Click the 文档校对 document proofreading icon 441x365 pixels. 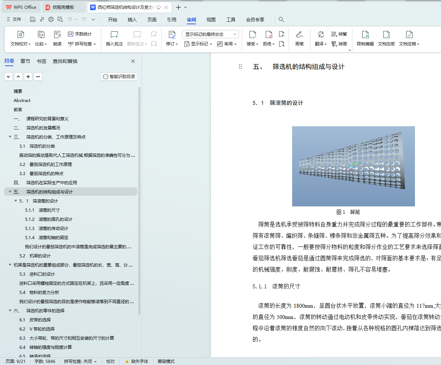click(x=21, y=34)
